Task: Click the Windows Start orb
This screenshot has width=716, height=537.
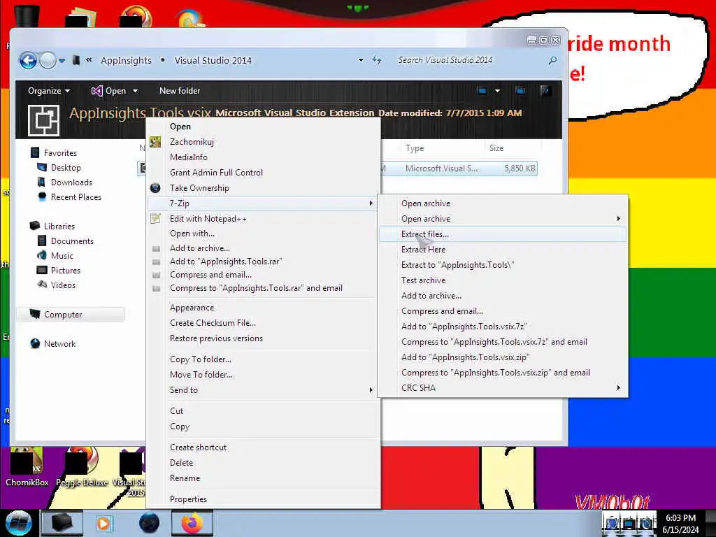Action: click(18, 523)
